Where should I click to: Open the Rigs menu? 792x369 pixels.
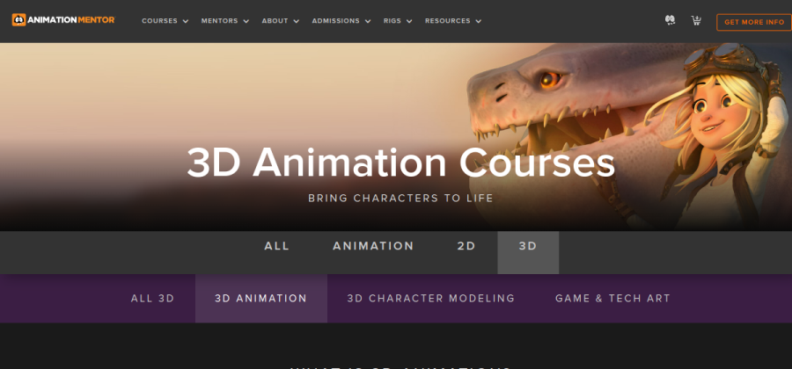392,21
